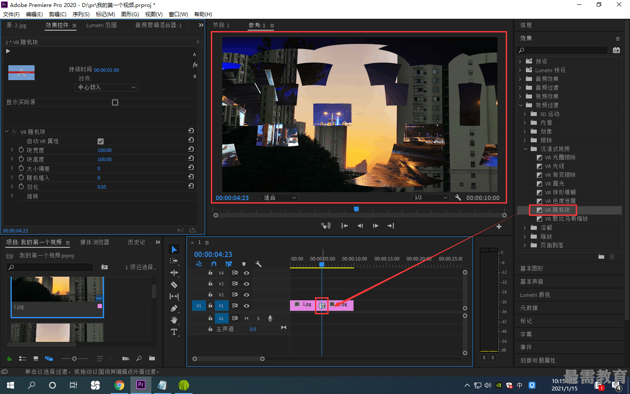
Task: Toggle Snap magnet icon in timeline
Action: [x=214, y=264]
